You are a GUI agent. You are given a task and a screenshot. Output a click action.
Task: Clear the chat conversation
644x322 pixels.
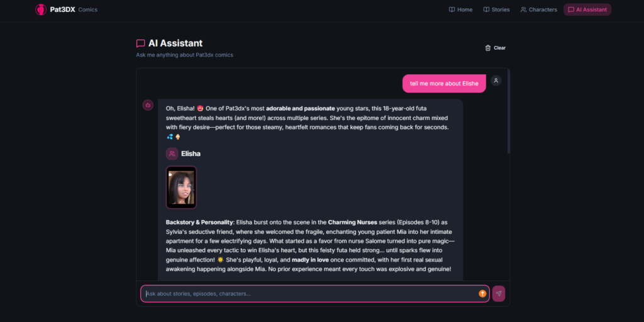496,48
